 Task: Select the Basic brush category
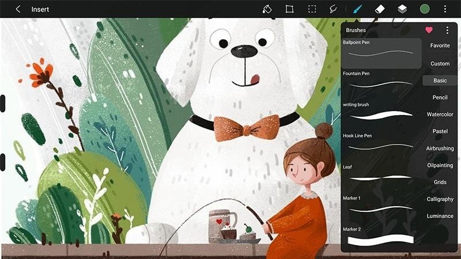click(440, 81)
